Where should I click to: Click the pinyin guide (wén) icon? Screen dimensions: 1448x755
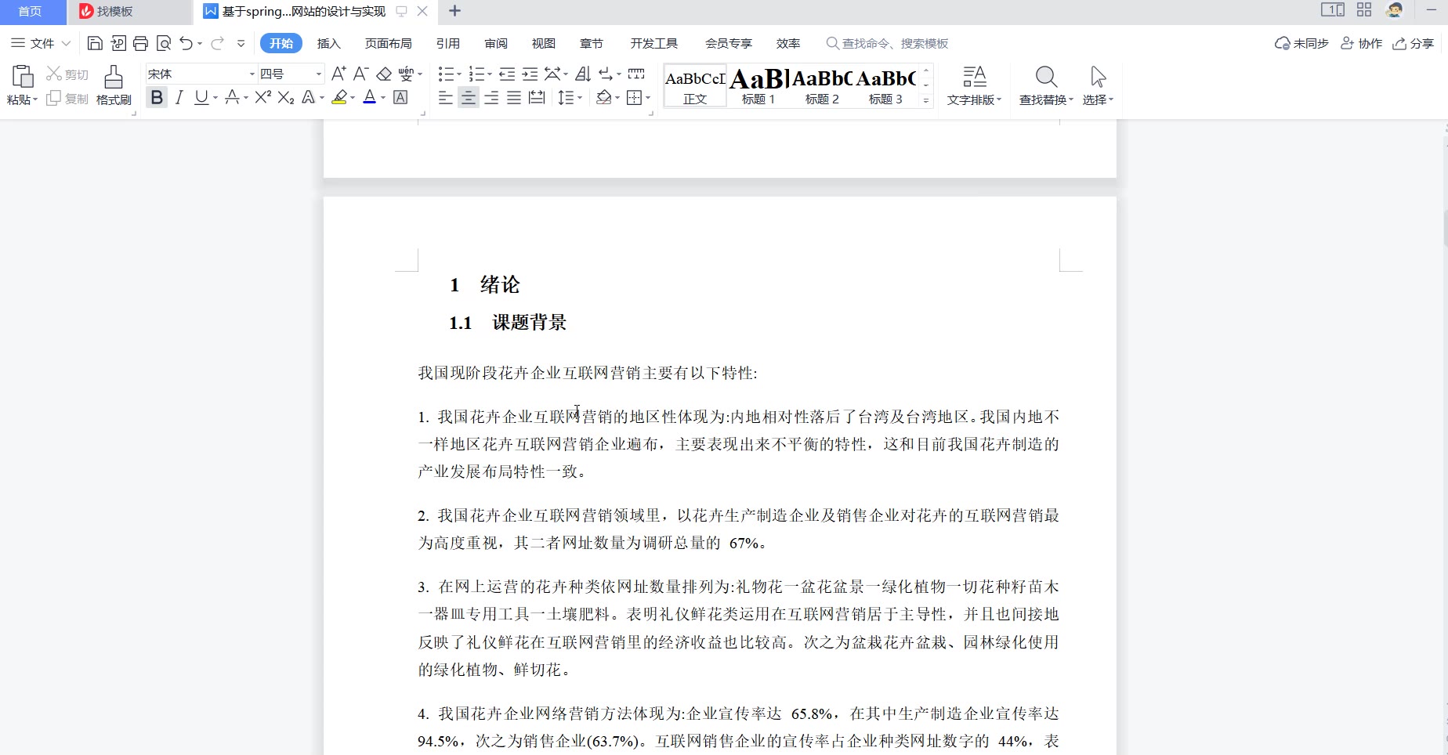click(x=406, y=74)
